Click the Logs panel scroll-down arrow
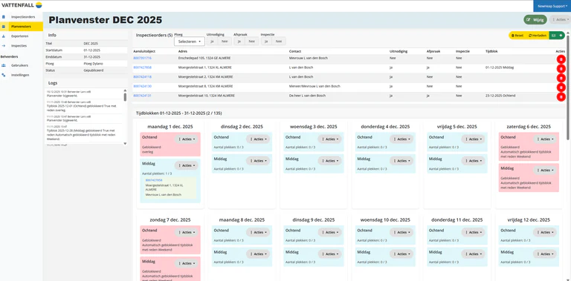 point(125,143)
